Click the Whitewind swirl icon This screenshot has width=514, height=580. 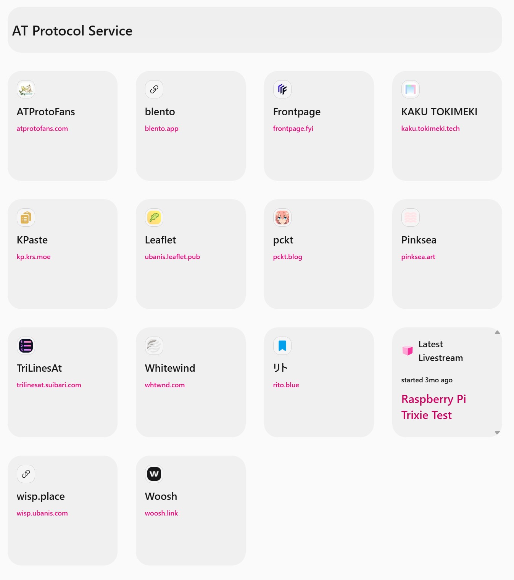coord(154,346)
